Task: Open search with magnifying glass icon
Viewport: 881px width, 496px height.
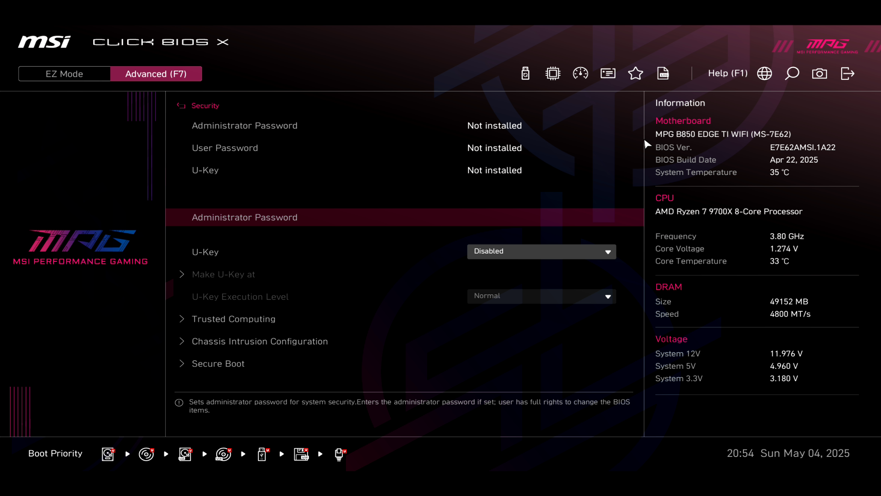Action: [792, 73]
